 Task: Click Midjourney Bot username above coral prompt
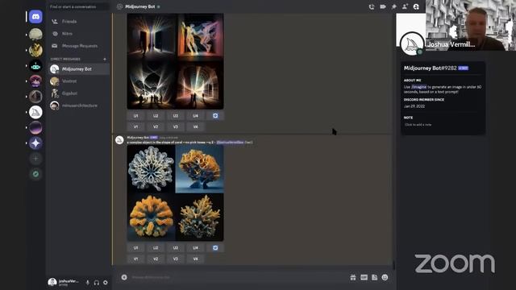pyautogui.click(x=138, y=138)
